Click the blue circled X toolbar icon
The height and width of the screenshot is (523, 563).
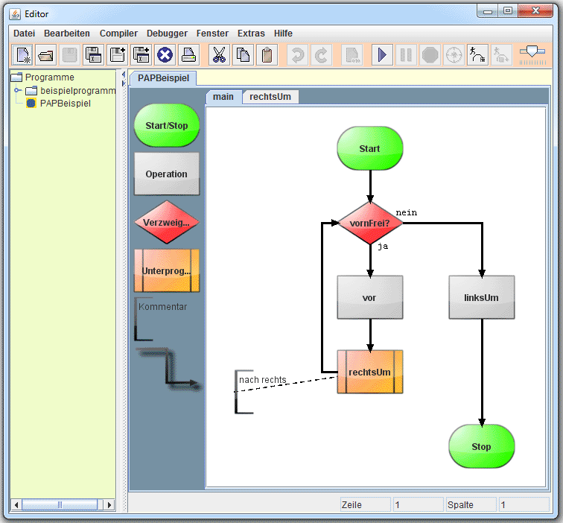click(165, 55)
